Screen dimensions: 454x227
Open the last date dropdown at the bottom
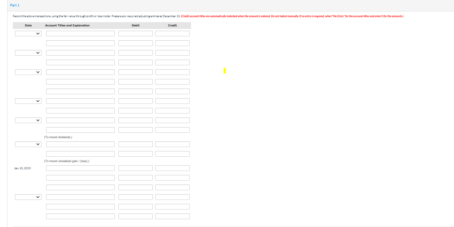28,197
